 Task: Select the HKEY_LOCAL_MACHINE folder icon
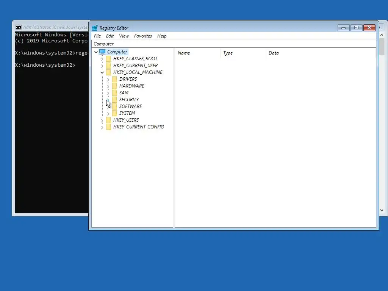108,72
